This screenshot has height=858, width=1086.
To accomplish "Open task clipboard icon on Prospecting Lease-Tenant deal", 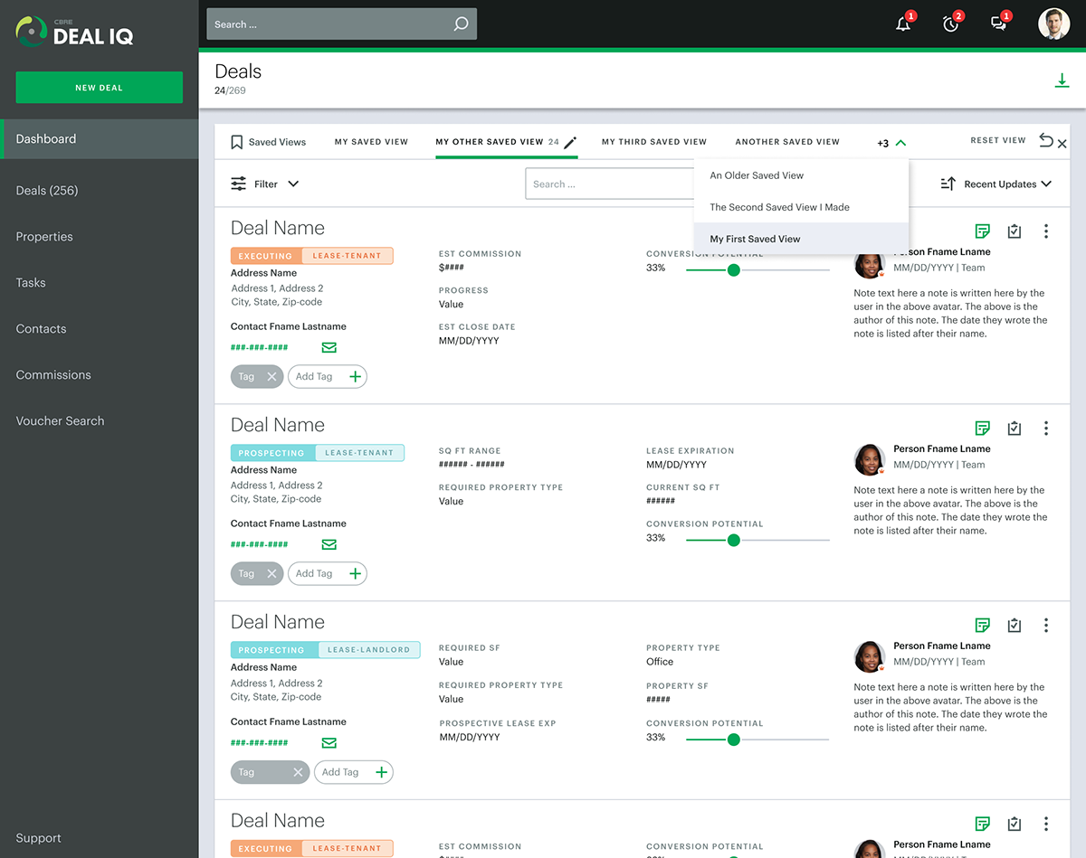I will [1015, 429].
